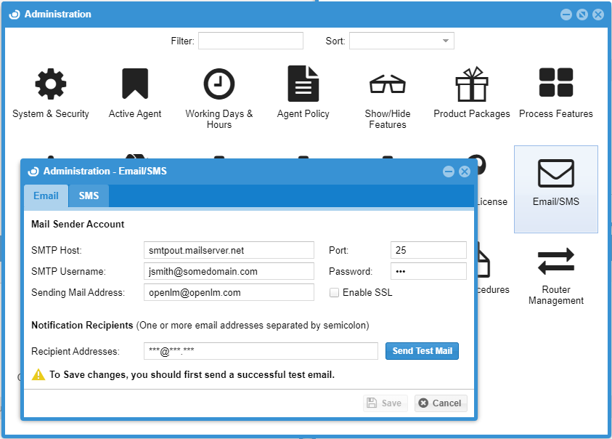Open Agent Policy document icon
The width and height of the screenshot is (612, 439).
(x=303, y=84)
